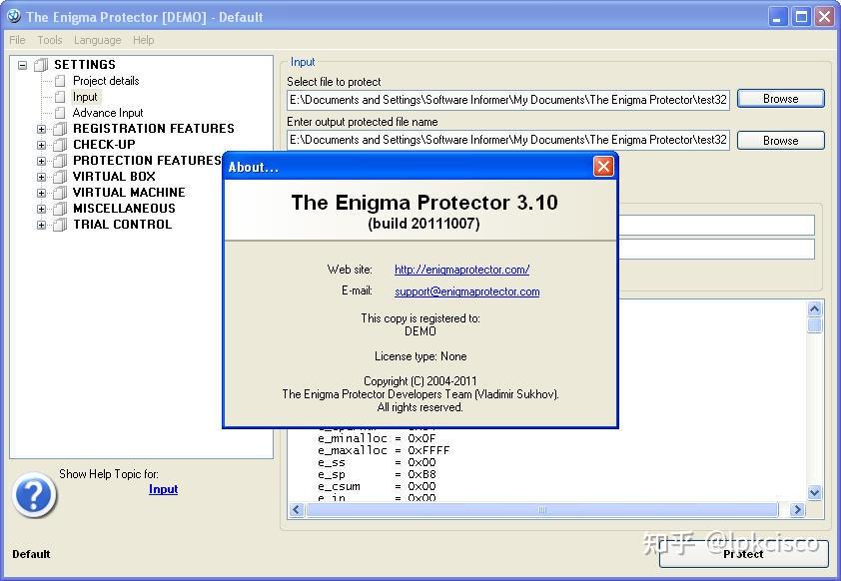Click Browse next to Select file to protect

781,99
